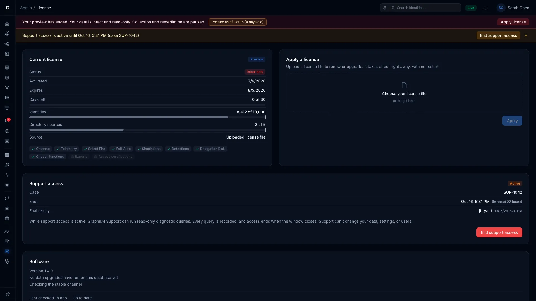Click the G logo at top left
Viewport: 536px width, 301px height.
pyautogui.click(x=8, y=8)
